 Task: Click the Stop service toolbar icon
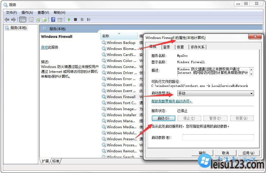tap(75, 20)
